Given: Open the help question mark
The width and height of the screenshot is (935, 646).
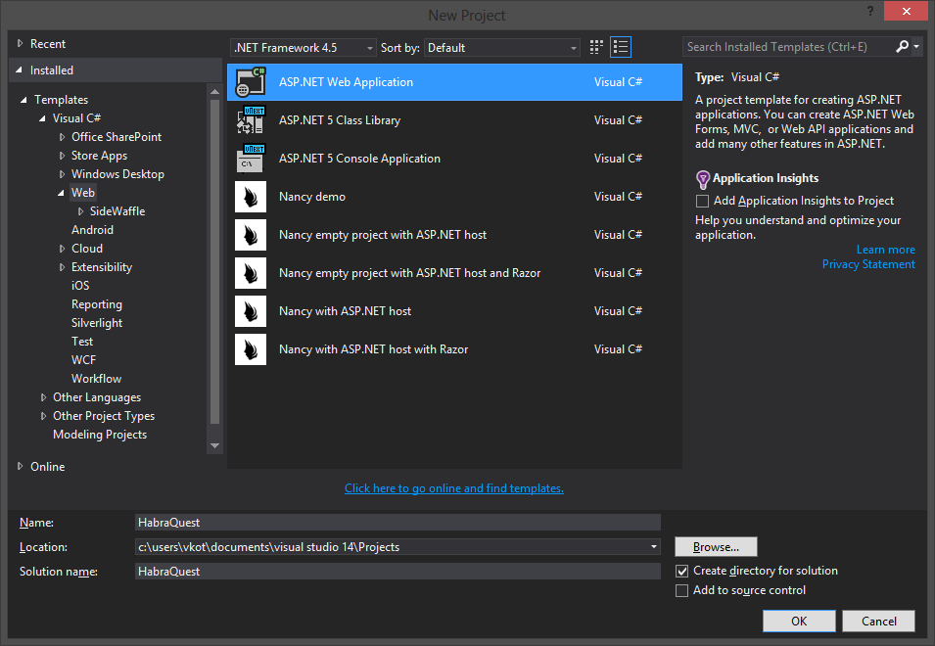Looking at the screenshot, I should pyautogui.click(x=870, y=12).
